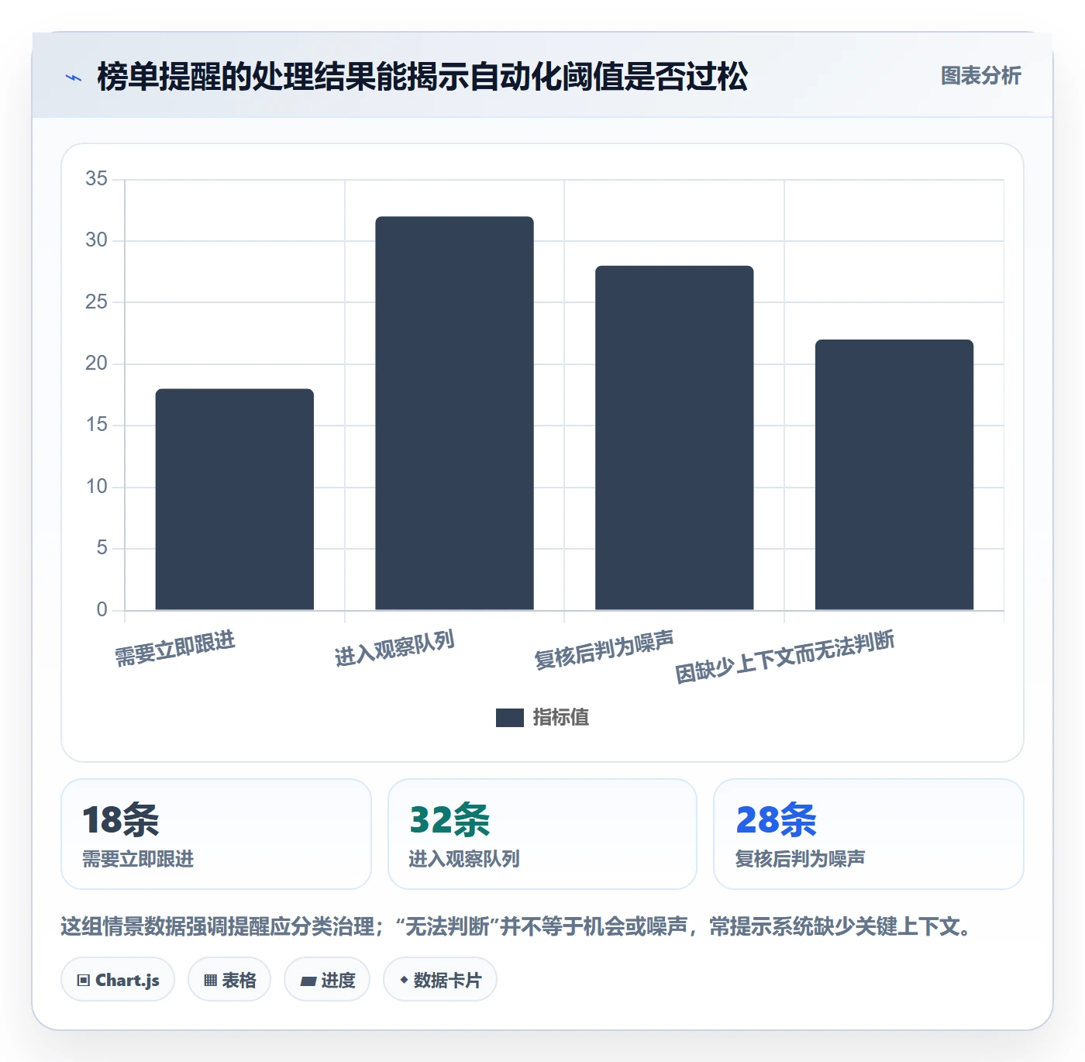Click the 图表分析 label in header

coord(980,76)
